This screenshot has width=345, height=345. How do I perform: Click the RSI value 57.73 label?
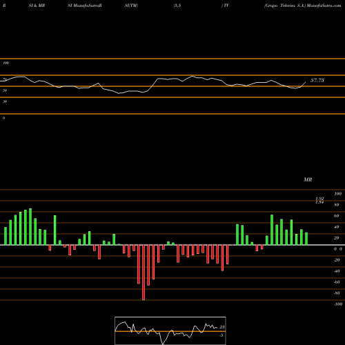tap(317, 80)
